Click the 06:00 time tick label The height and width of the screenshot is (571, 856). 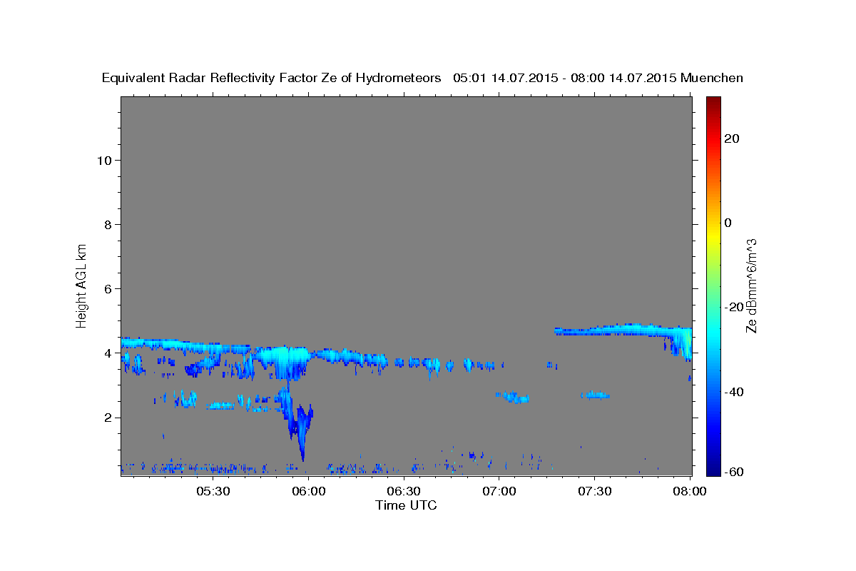309,491
